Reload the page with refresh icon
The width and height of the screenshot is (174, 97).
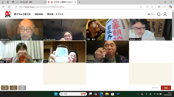click(x=9, y=7)
